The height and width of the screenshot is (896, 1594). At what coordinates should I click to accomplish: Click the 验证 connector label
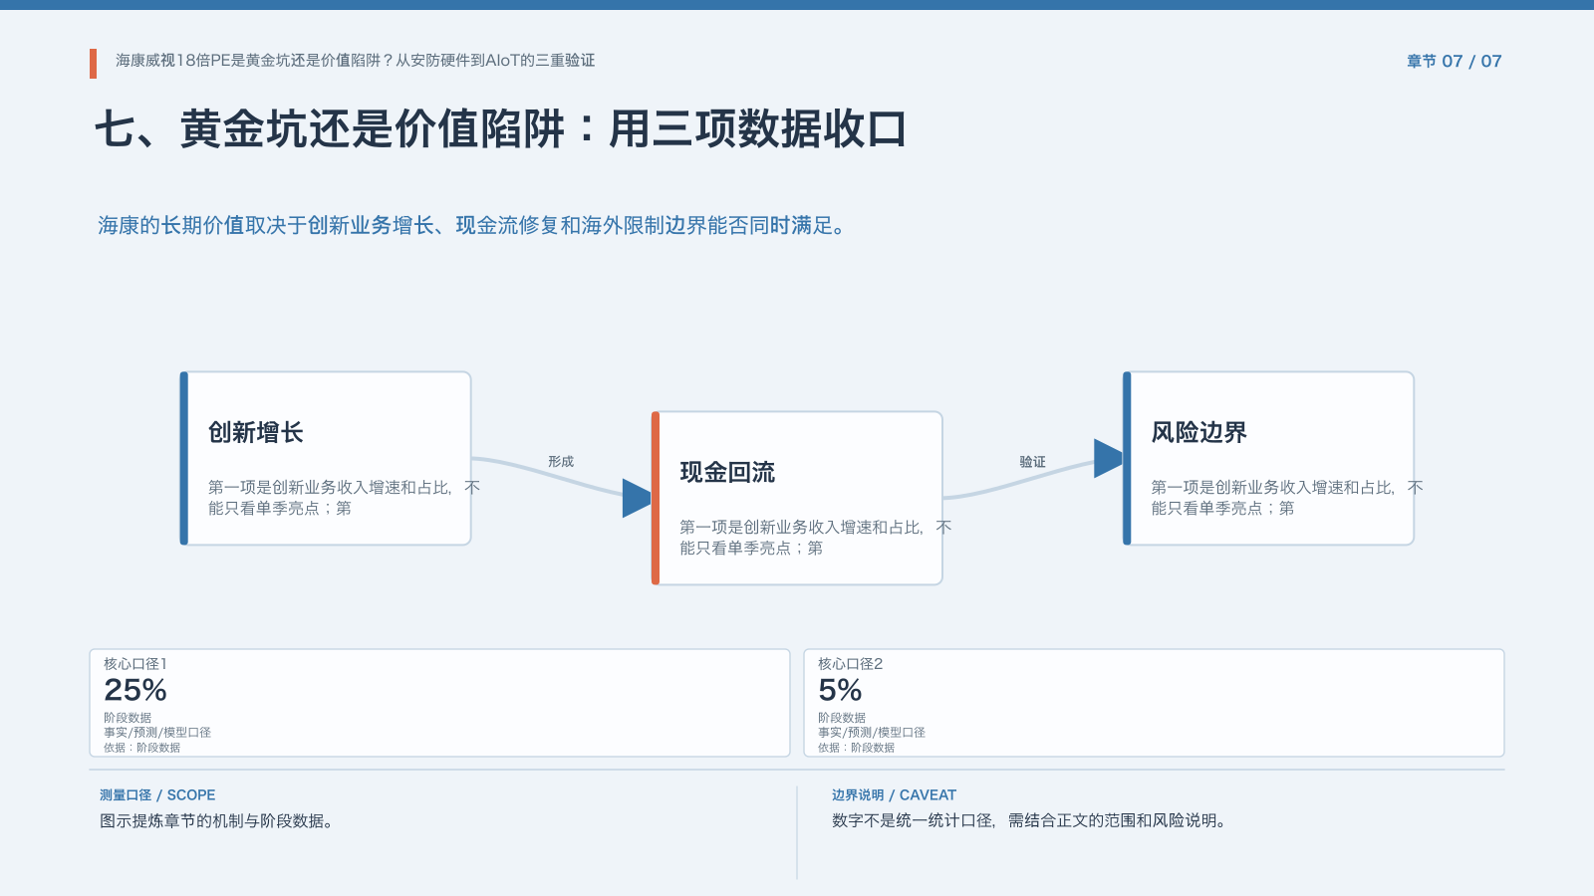[x=1032, y=462]
